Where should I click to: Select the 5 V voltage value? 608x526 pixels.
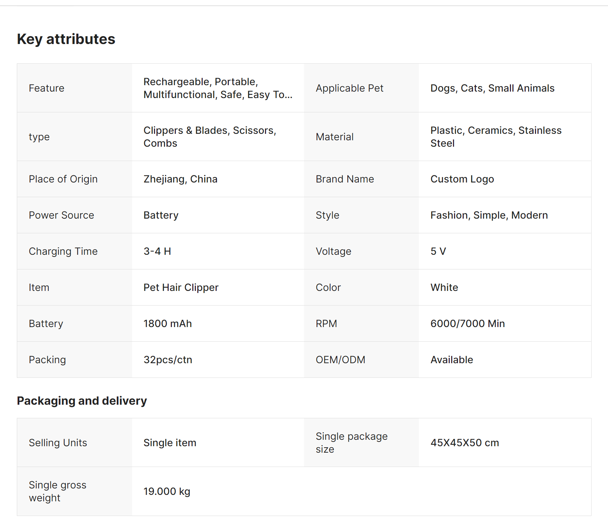click(x=438, y=251)
